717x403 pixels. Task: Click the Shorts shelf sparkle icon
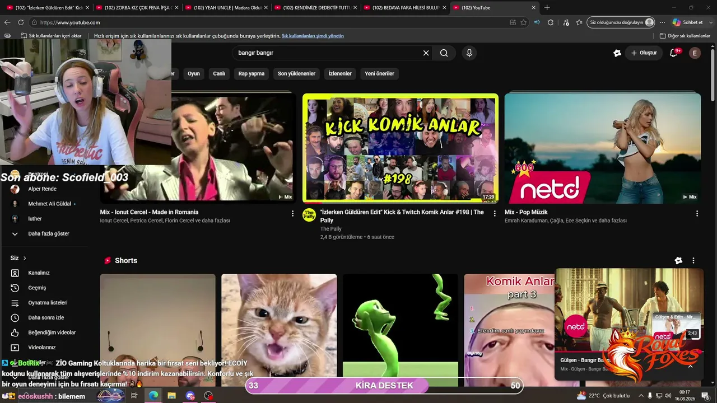tap(678, 260)
